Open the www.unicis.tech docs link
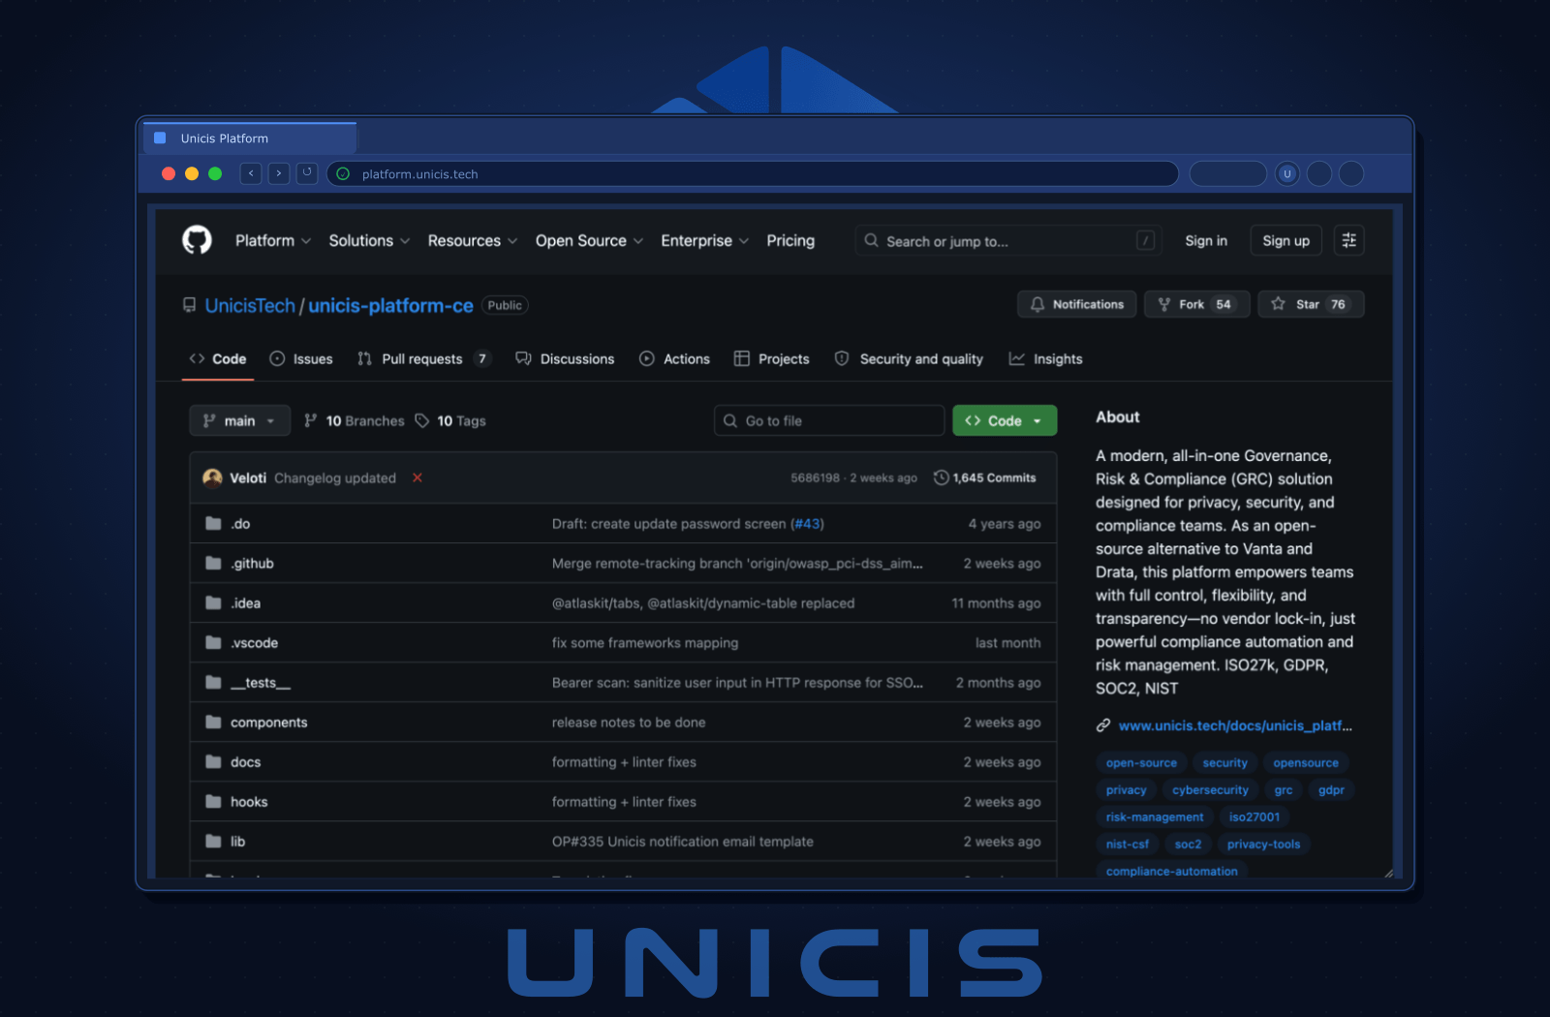The width and height of the screenshot is (1550, 1017). coord(1235,725)
